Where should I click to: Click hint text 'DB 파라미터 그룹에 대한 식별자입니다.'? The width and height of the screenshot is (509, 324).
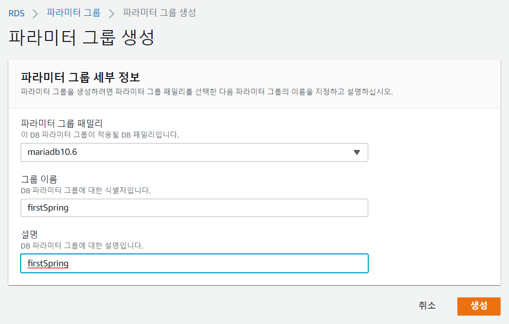click(x=86, y=190)
